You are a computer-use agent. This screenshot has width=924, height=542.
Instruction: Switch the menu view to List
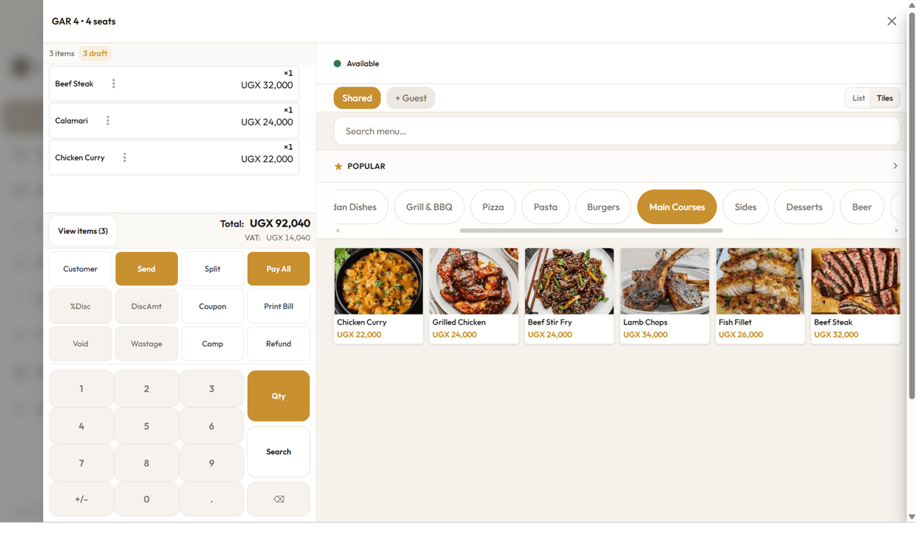(859, 98)
